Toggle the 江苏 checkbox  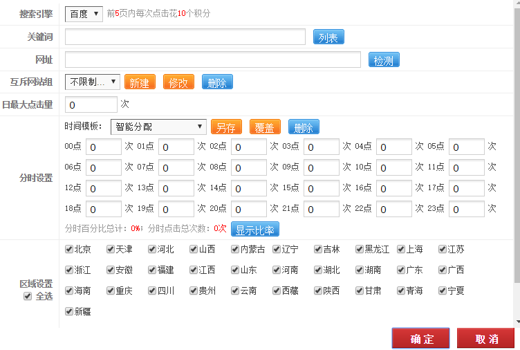point(443,249)
